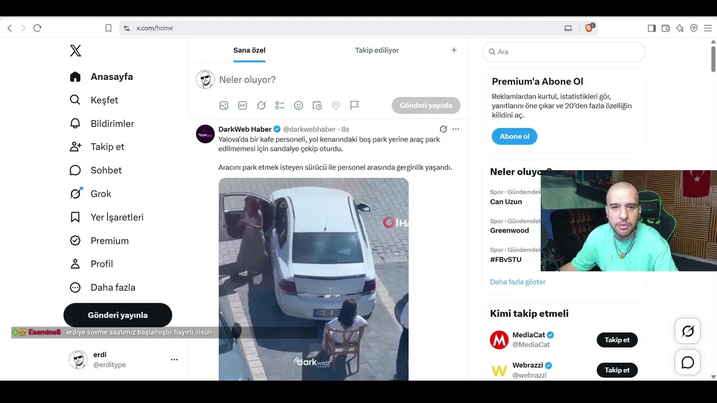Bookmark this page using the bookmark icon
This screenshot has height=403, width=717.
click(109, 28)
